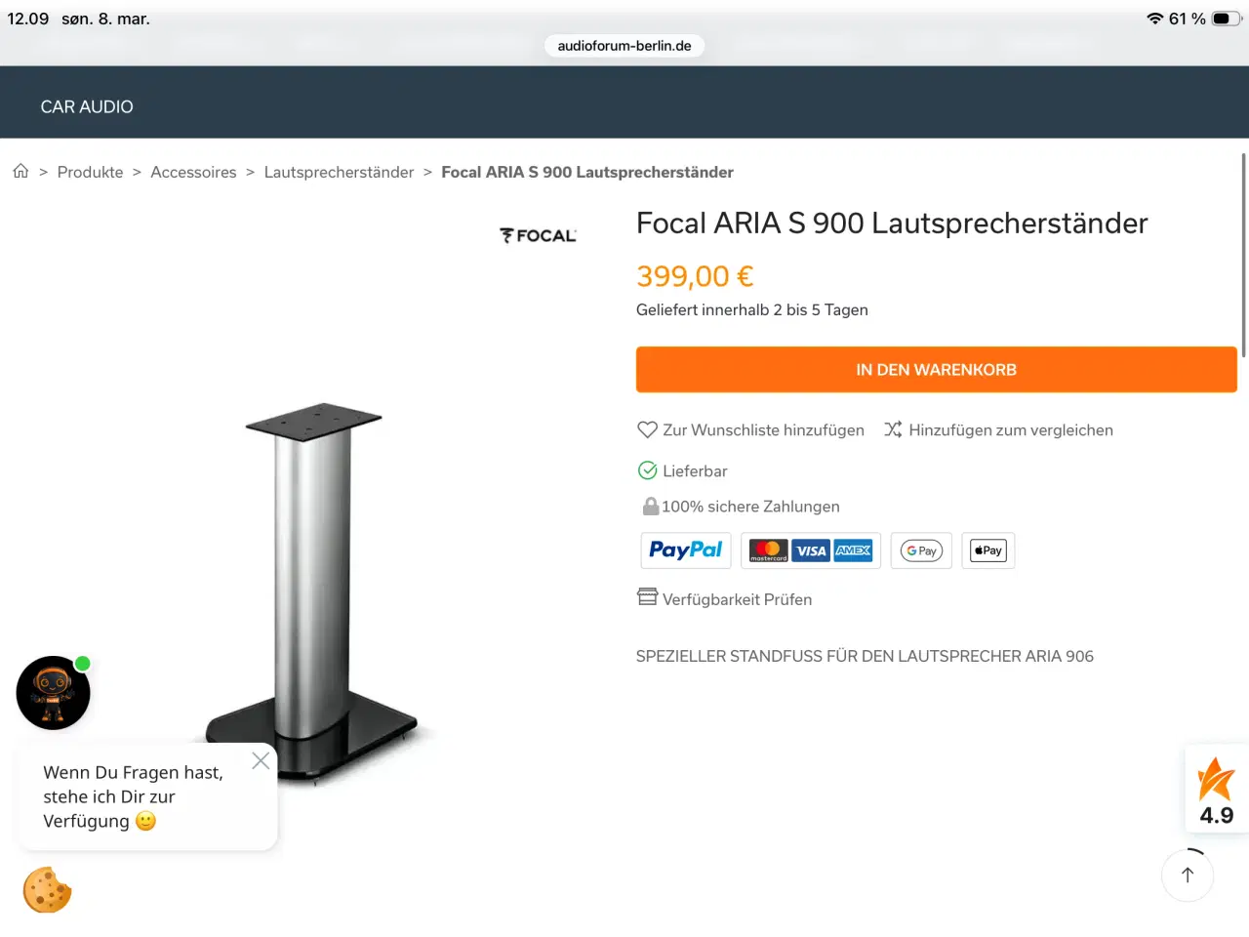Select the Apple Pay payment icon
Screen dimensions: 1249x937
tap(987, 550)
